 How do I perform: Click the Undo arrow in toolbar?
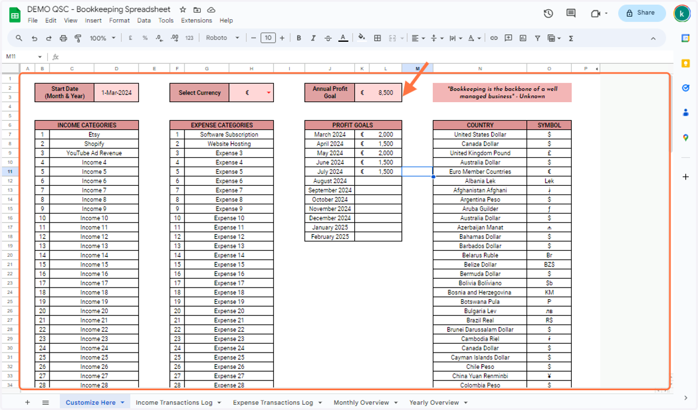tap(34, 38)
